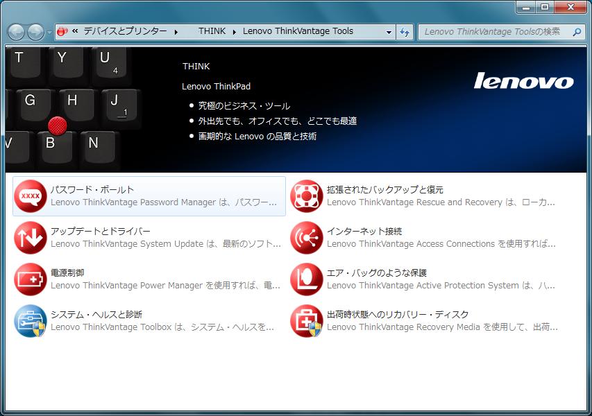Click the Power Manager description text
The height and width of the screenshot is (416, 592).
point(165,286)
